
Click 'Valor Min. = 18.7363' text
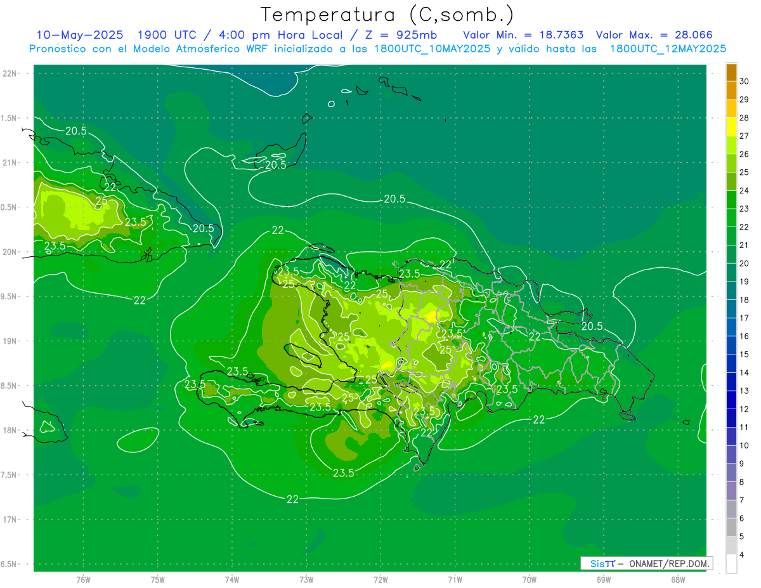point(523,35)
